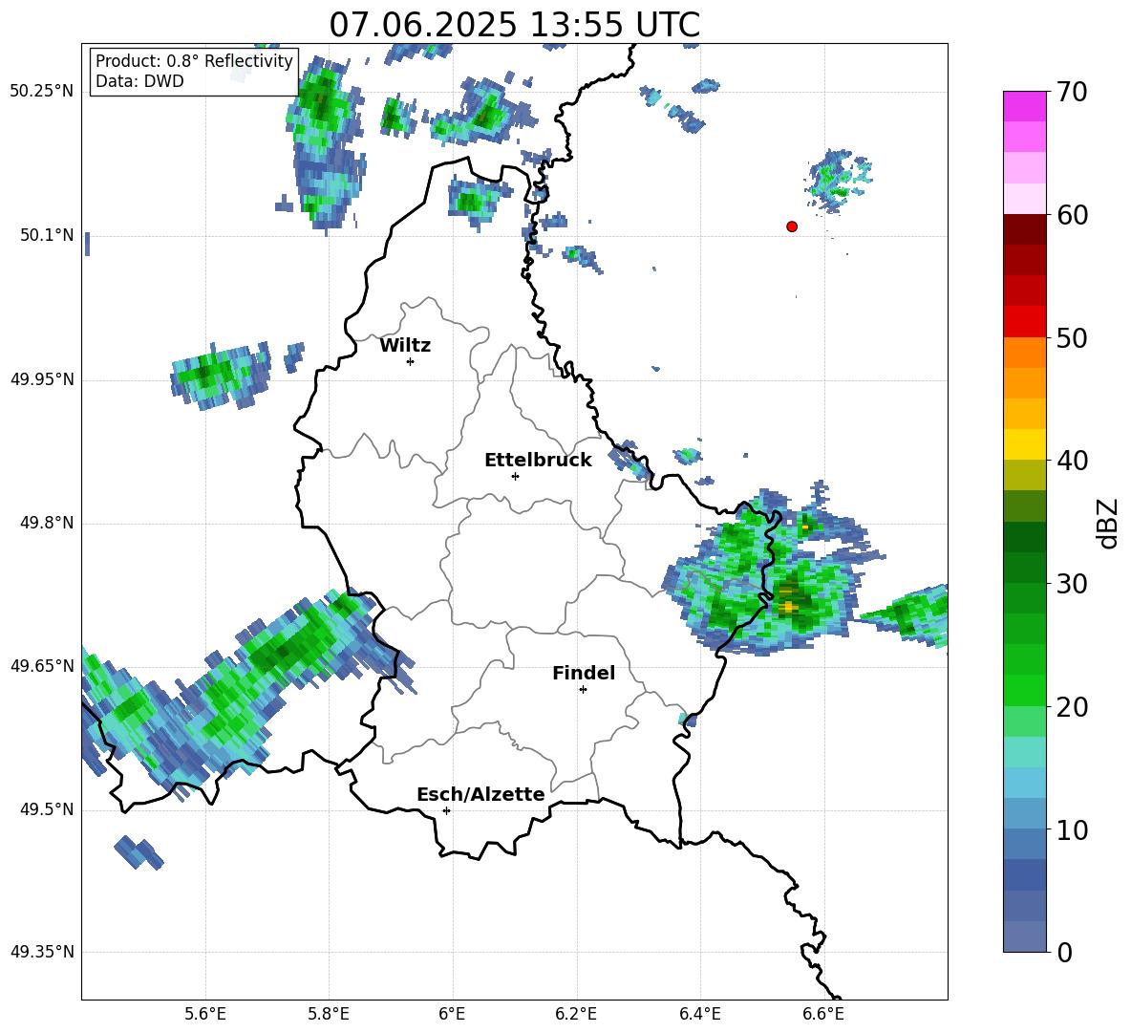Click the dark red colorbar segment below 60

click(1024, 229)
